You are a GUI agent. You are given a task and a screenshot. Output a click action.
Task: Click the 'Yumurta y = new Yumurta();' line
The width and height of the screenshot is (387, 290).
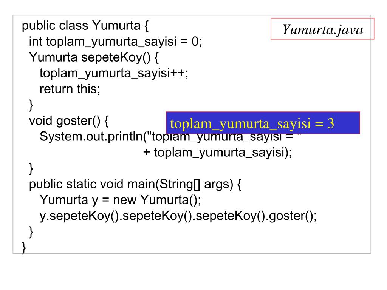[x=120, y=200]
